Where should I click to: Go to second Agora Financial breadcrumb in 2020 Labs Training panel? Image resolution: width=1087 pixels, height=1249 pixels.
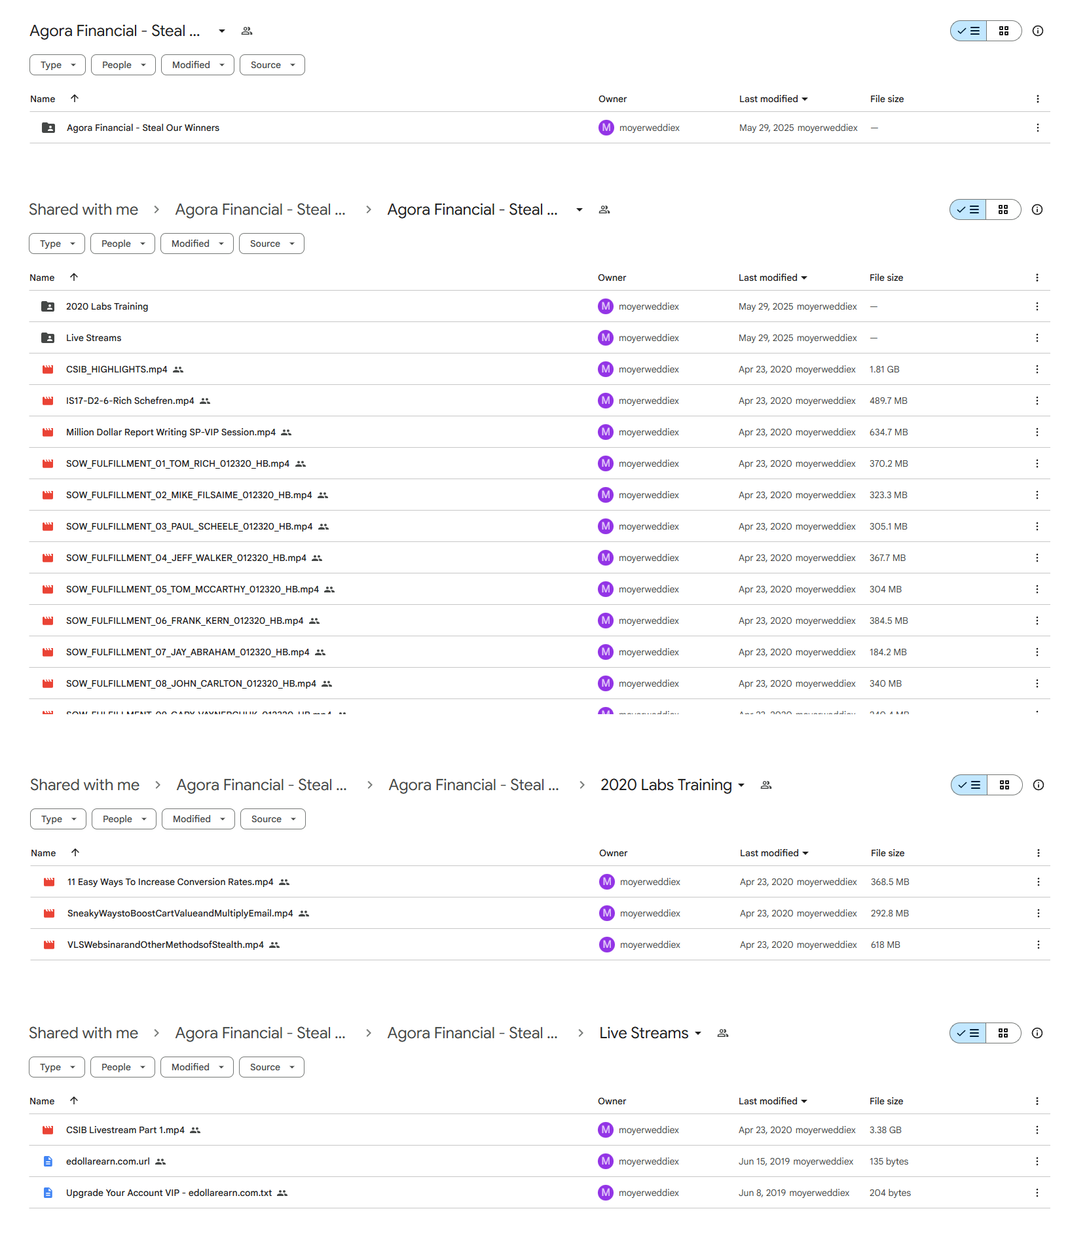pos(473,785)
